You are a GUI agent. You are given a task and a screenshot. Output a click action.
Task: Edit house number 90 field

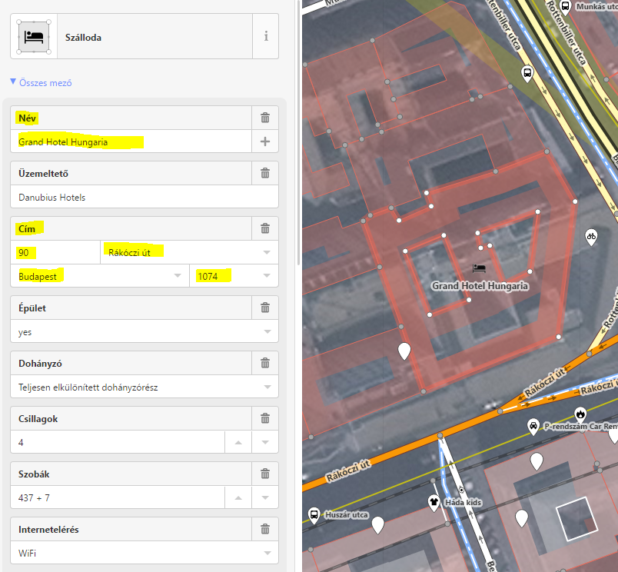pyautogui.click(x=55, y=252)
